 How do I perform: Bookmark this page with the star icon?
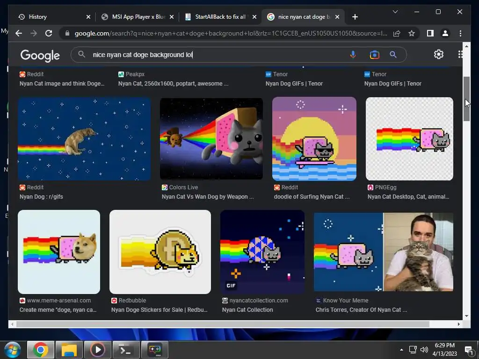pyautogui.click(x=412, y=33)
